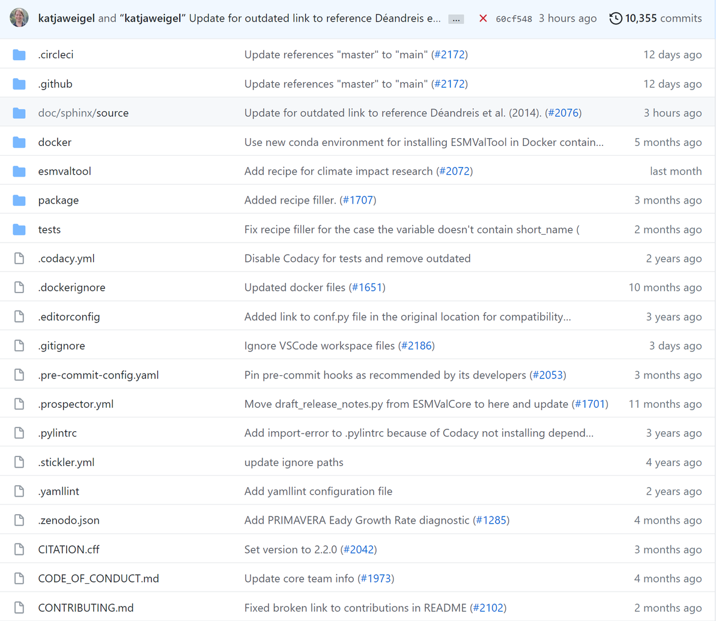716x621 pixels.
Task: Open pull request #2172 link for .circleci
Action: coord(449,55)
